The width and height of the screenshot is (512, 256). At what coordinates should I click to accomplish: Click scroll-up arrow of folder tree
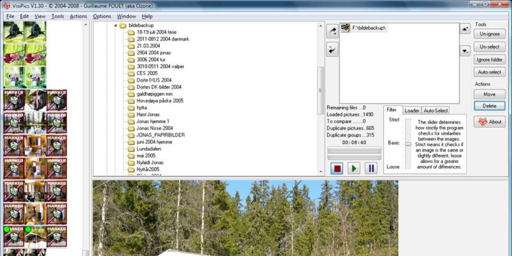(321, 25)
